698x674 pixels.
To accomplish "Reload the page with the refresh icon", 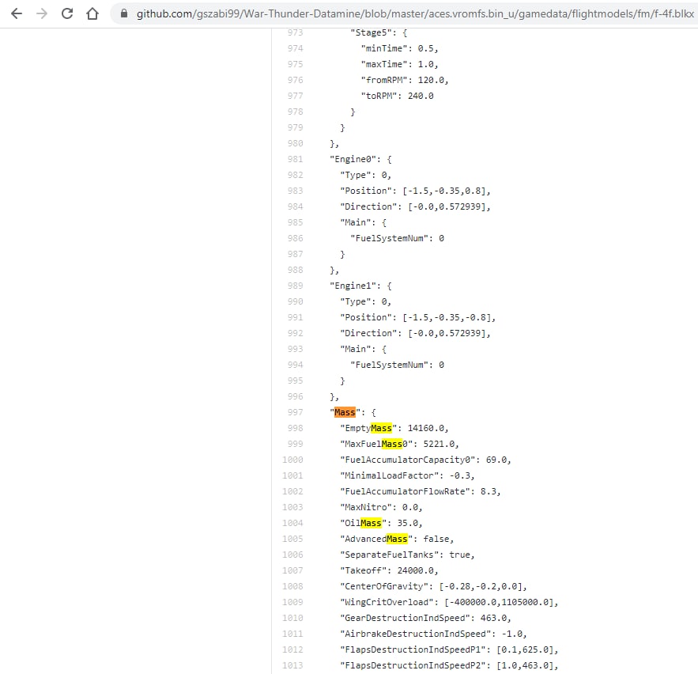I will point(67,13).
